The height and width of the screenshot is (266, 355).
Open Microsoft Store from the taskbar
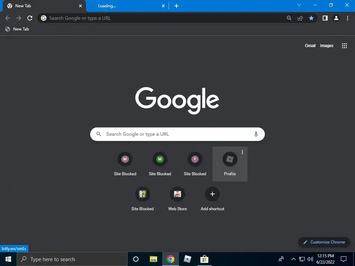click(204, 259)
